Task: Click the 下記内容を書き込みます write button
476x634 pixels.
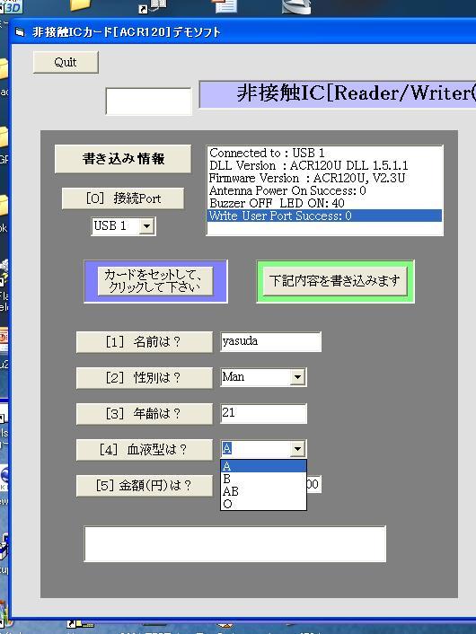Action: pos(335,281)
